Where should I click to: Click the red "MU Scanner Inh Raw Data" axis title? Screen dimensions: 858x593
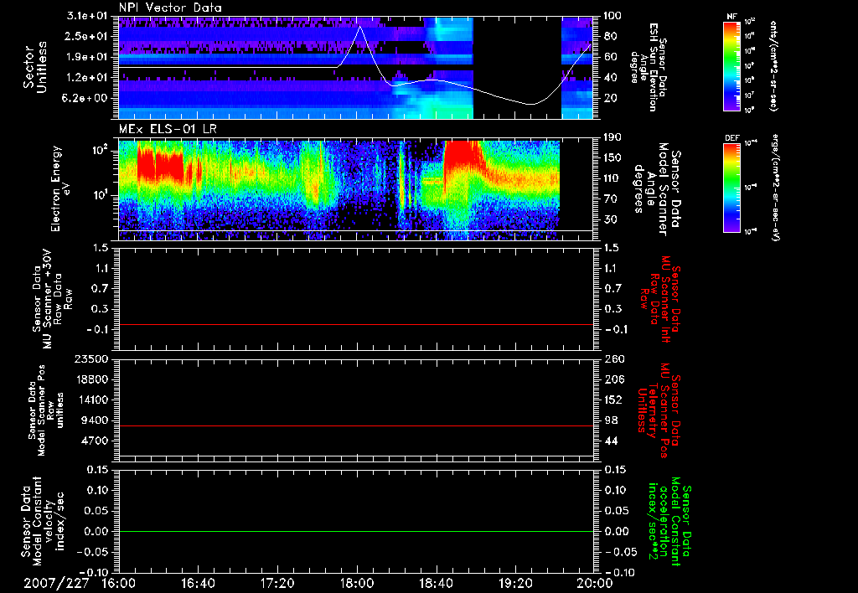tap(660, 299)
